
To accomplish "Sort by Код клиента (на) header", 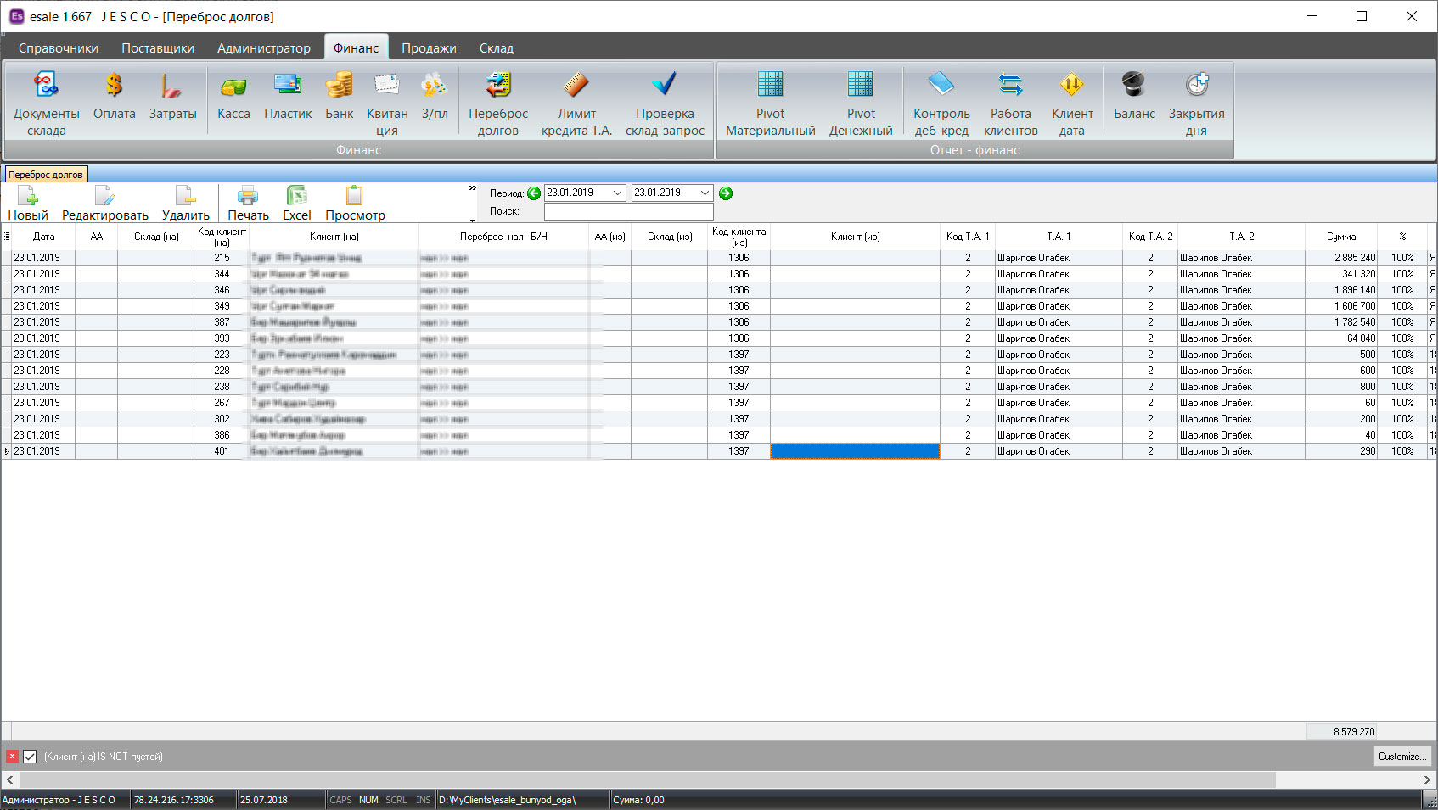I will (222, 237).
